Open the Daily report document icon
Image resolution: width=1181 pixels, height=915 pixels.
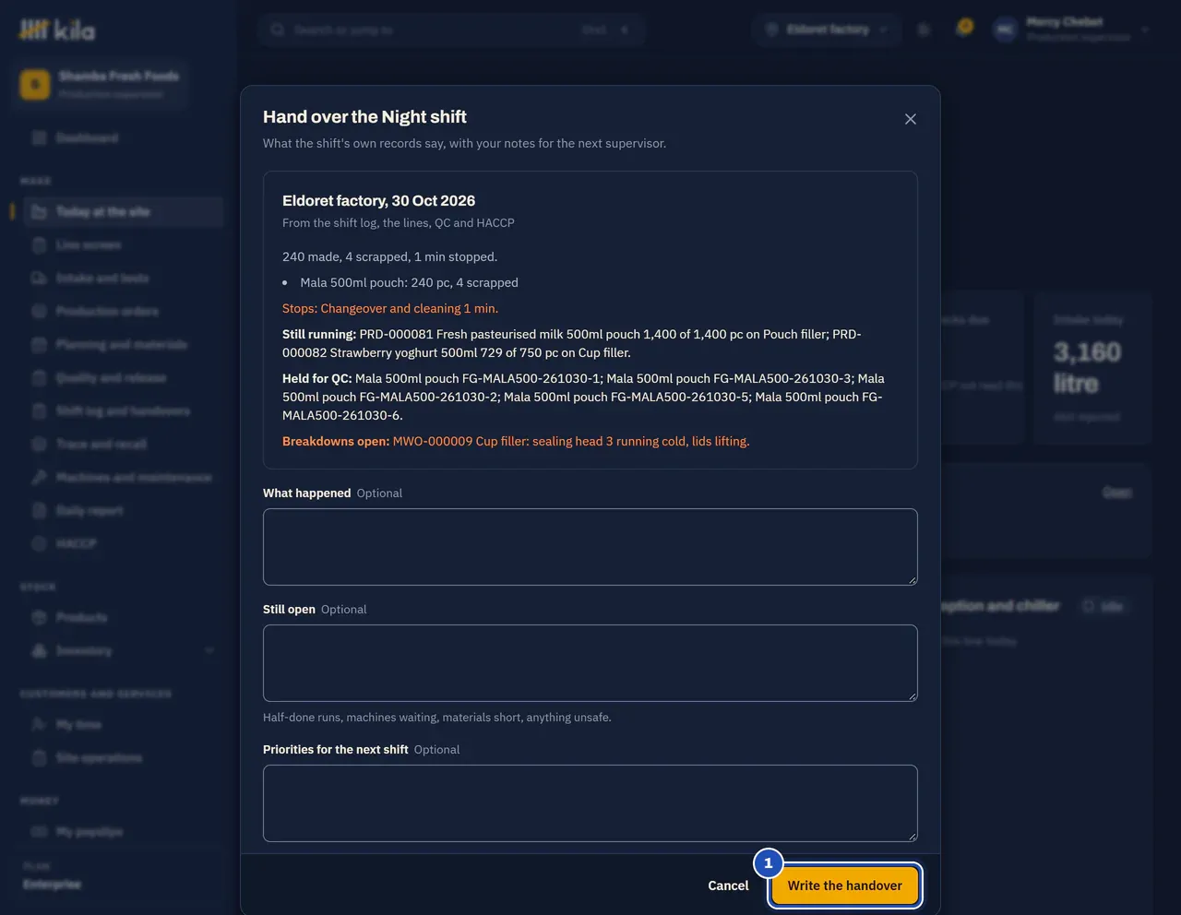click(39, 511)
